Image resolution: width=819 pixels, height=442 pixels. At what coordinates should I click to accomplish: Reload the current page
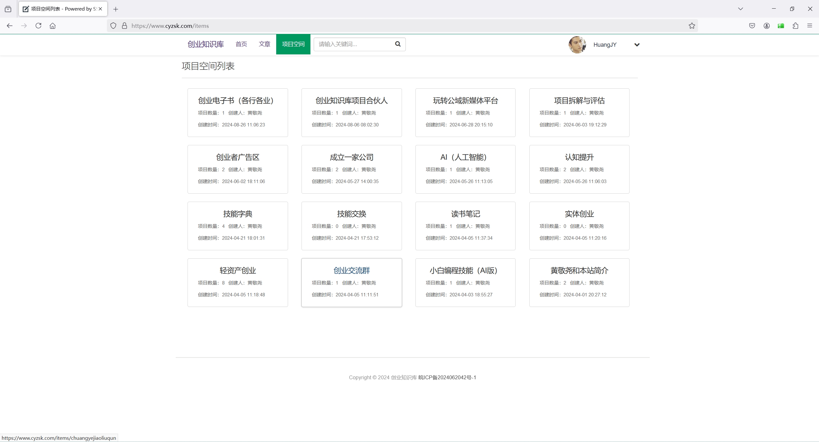point(38,26)
